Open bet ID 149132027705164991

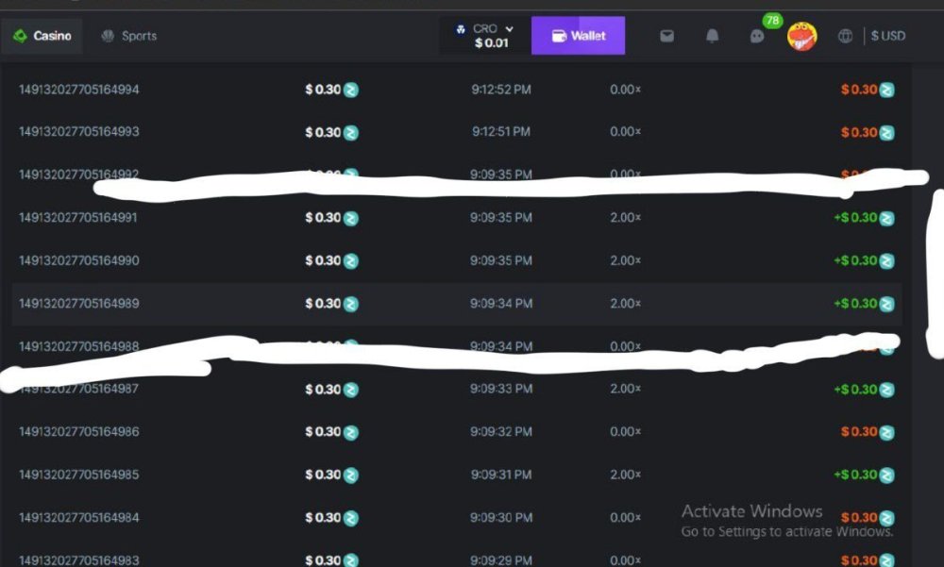click(x=79, y=217)
